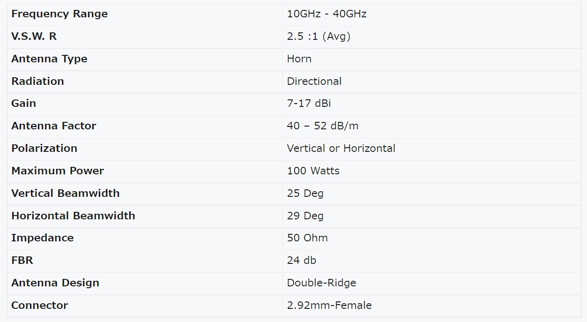Click the Polarization label
587x322 pixels.
44,149
